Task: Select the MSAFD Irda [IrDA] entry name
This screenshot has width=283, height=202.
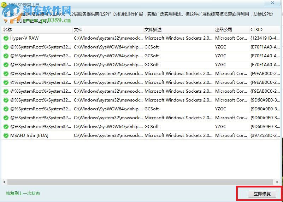Action: 29,135
